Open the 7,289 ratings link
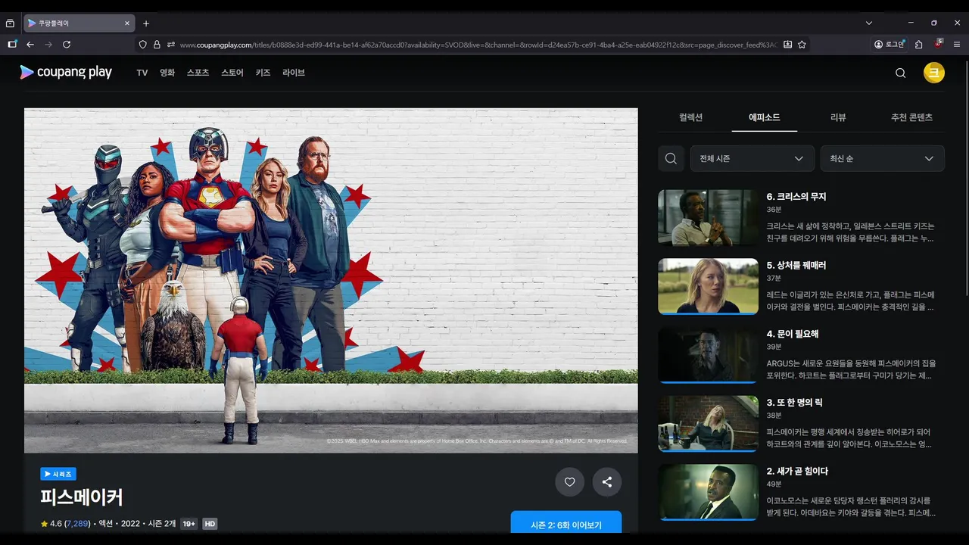Image resolution: width=969 pixels, height=545 pixels. click(77, 524)
